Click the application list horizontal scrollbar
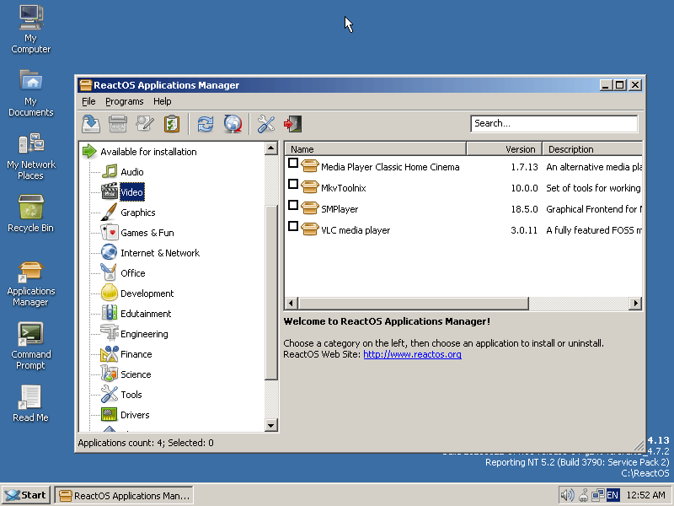Image resolution: width=674 pixels, height=506 pixels. [x=462, y=303]
